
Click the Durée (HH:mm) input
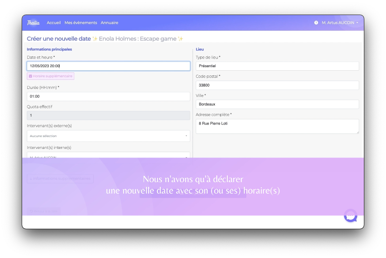point(108,96)
